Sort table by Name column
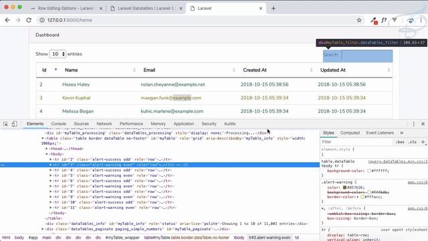 click(100, 70)
